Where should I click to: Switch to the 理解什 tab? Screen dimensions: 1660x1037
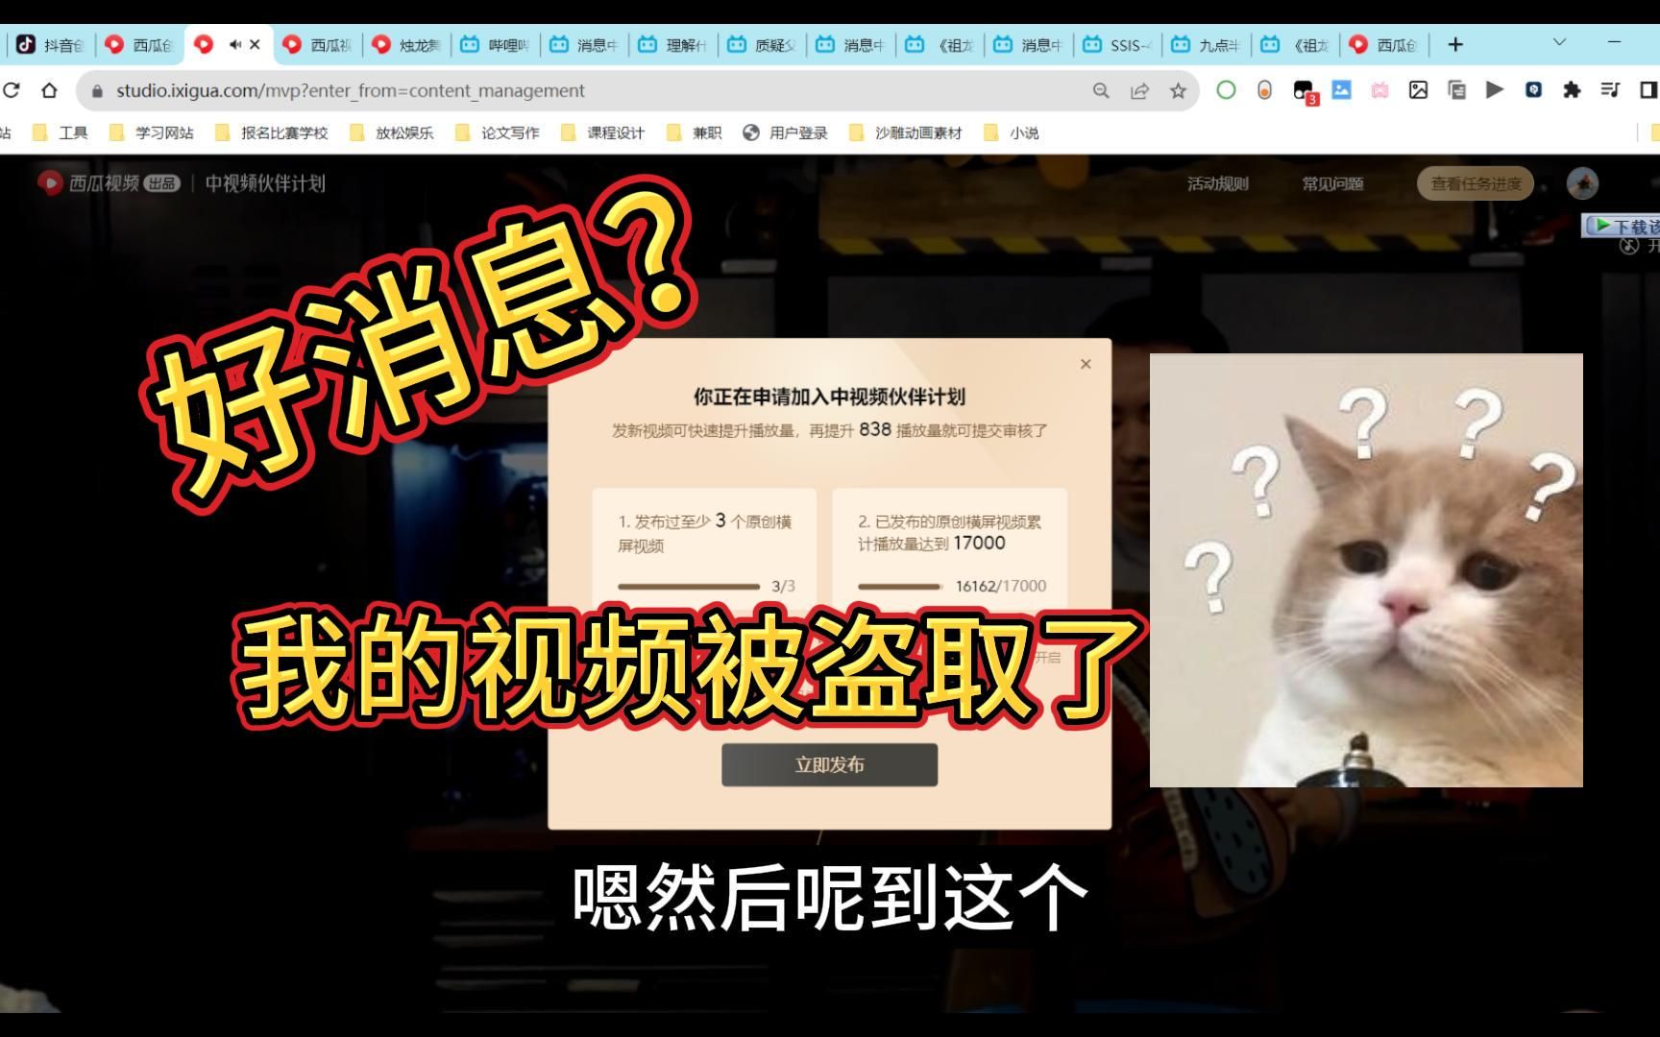(x=673, y=44)
